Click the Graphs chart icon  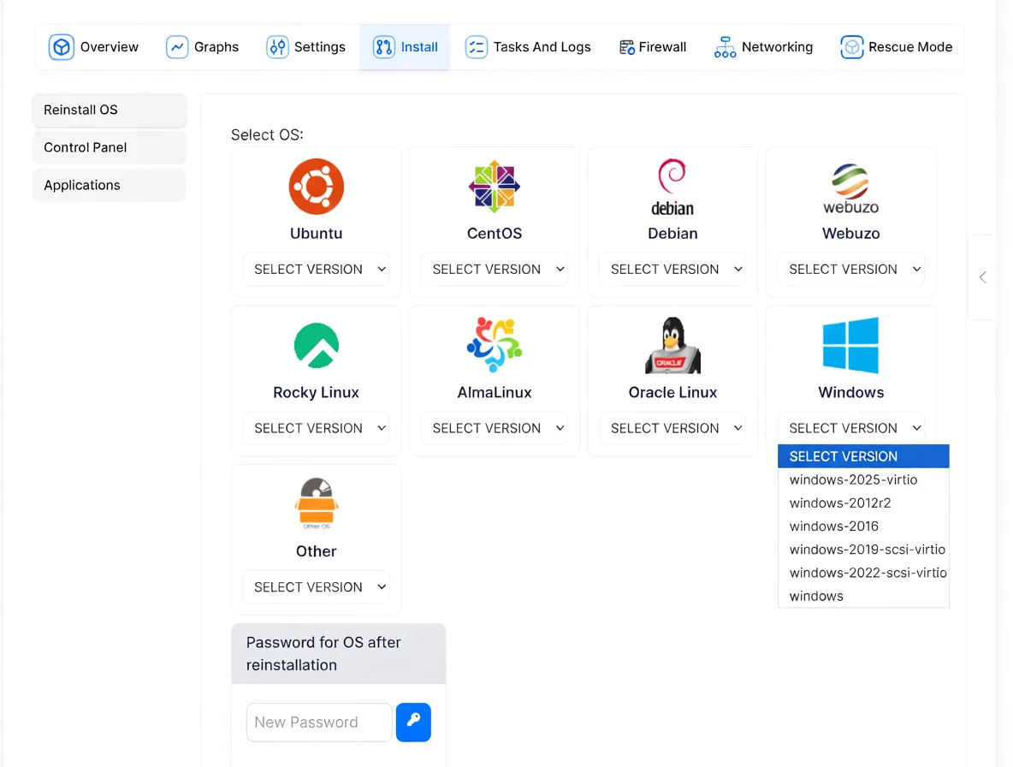point(176,47)
